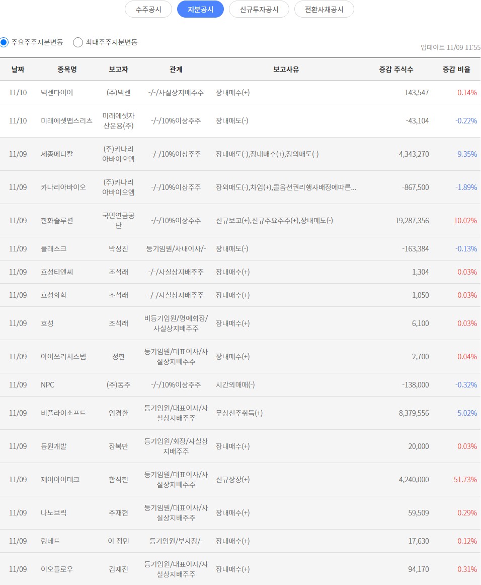Open the NPC stock entry

click(x=48, y=385)
